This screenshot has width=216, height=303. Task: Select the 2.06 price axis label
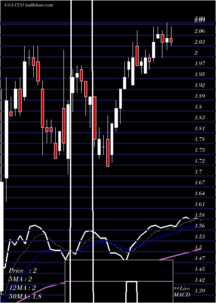pos(200,31)
